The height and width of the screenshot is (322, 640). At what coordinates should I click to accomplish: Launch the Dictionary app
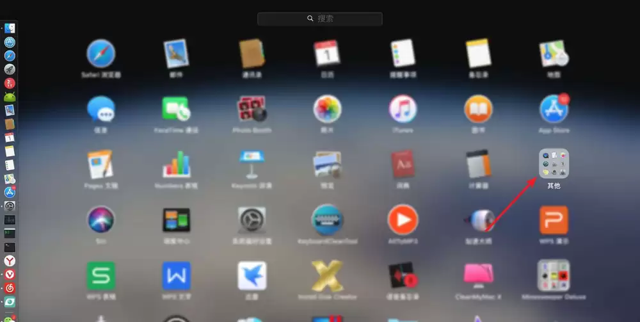point(403,164)
